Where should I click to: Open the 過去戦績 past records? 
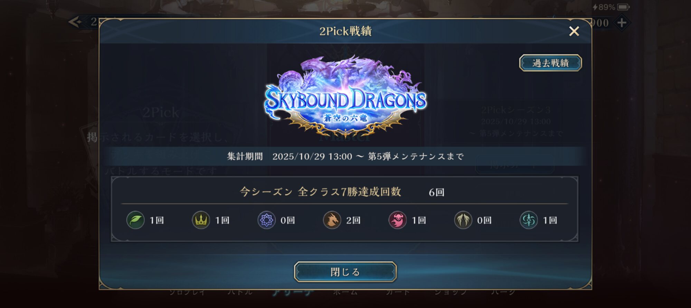pyautogui.click(x=550, y=63)
